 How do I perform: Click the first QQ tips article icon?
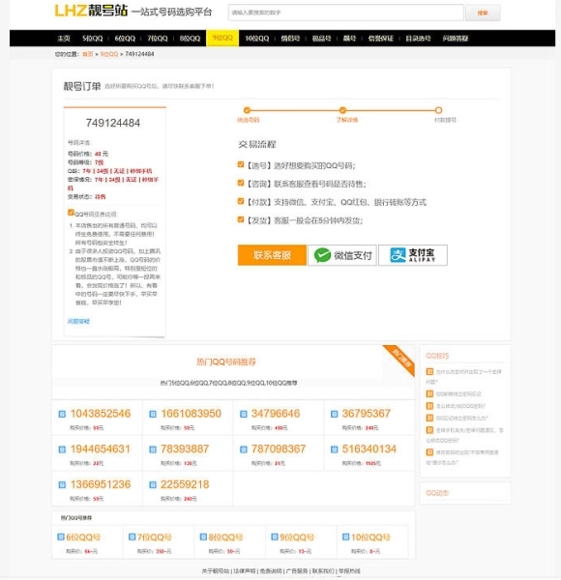(429, 371)
